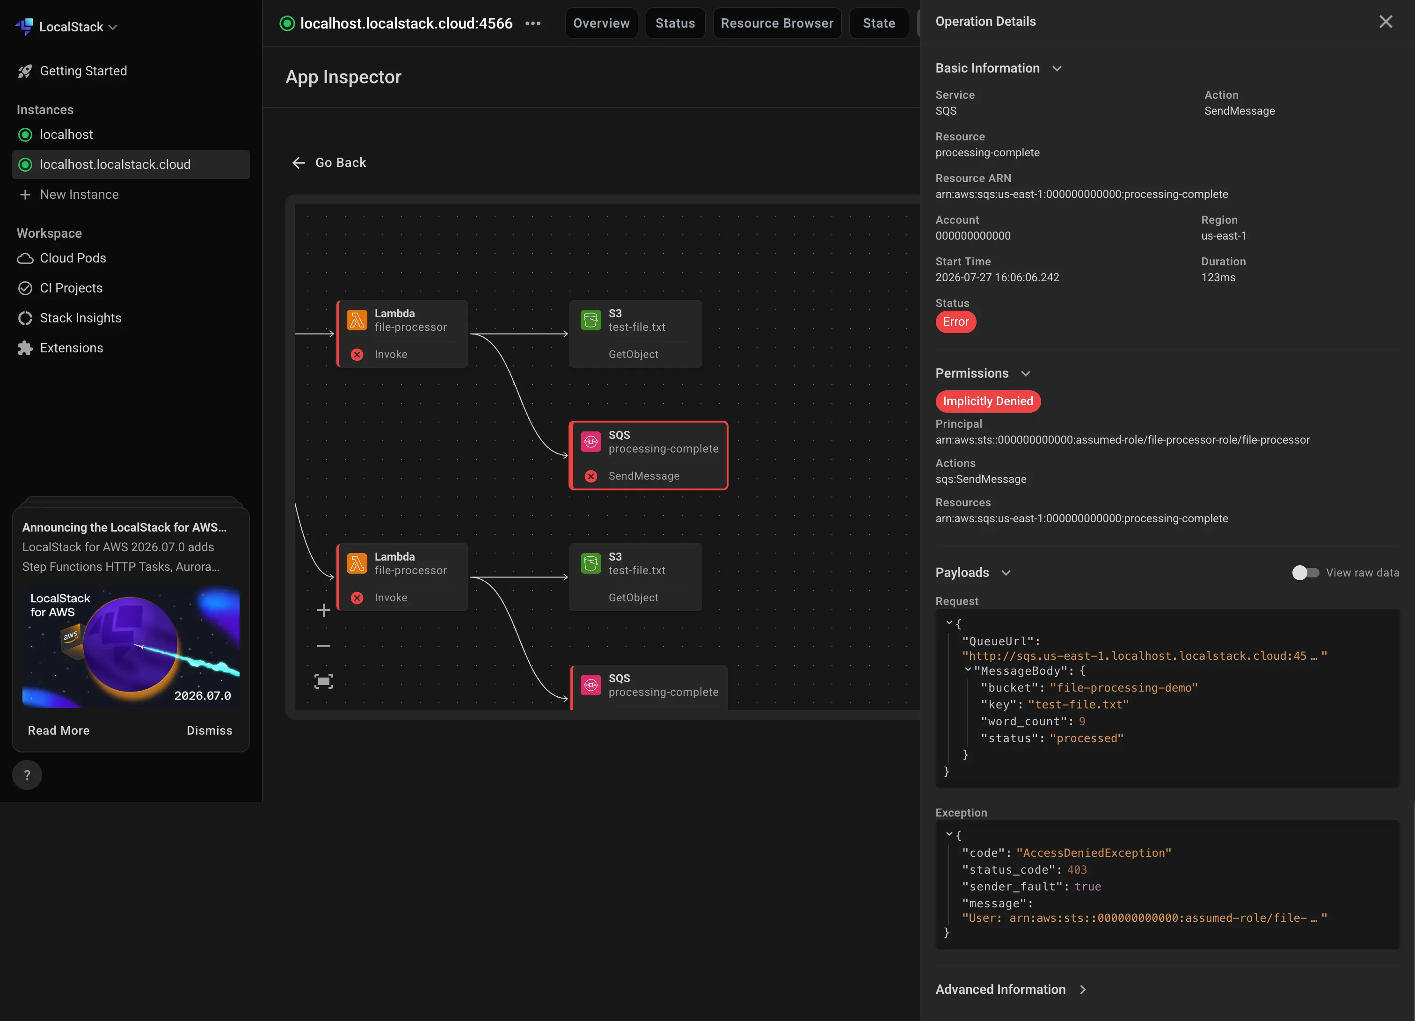
Task: Zoom out on the graph canvas
Action: 323,645
